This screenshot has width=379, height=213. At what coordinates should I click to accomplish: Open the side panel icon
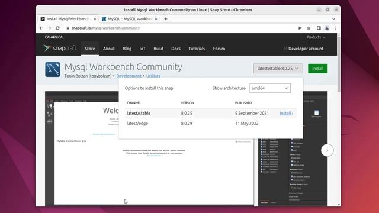319,28
